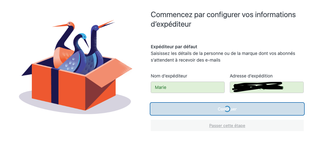The height and width of the screenshot is (154, 326).
Task: Click the loading spinner on Continuer button
Action: tap(227, 109)
